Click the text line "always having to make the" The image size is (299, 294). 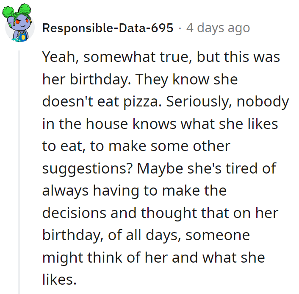[134, 190]
